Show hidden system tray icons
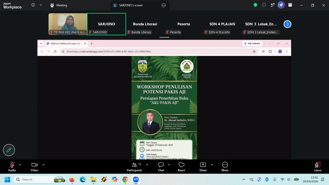329x185 pixels. 244,180
